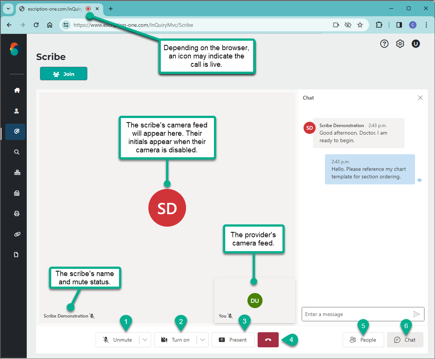This screenshot has height=359, width=435.
Task: Select the search icon in the sidebar
Action: pyautogui.click(x=17, y=152)
